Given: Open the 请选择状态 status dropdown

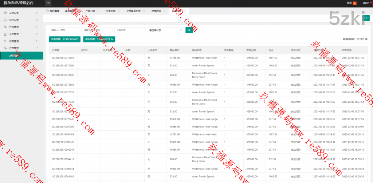Looking at the screenshot, I should (x=165, y=30).
